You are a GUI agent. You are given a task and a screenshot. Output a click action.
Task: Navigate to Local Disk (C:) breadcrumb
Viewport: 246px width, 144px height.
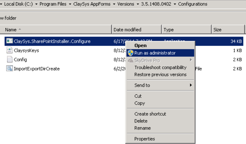(x=19, y=4)
